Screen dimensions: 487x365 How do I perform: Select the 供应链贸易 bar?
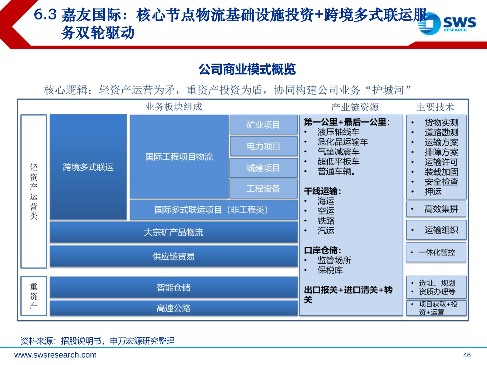tap(173, 256)
